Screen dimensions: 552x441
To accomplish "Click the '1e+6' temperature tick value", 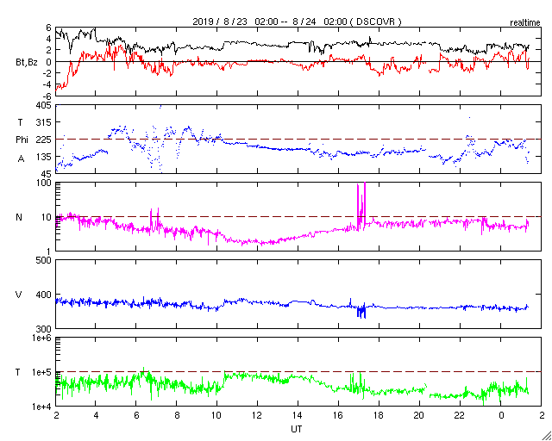I will click(x=42, y=338).
